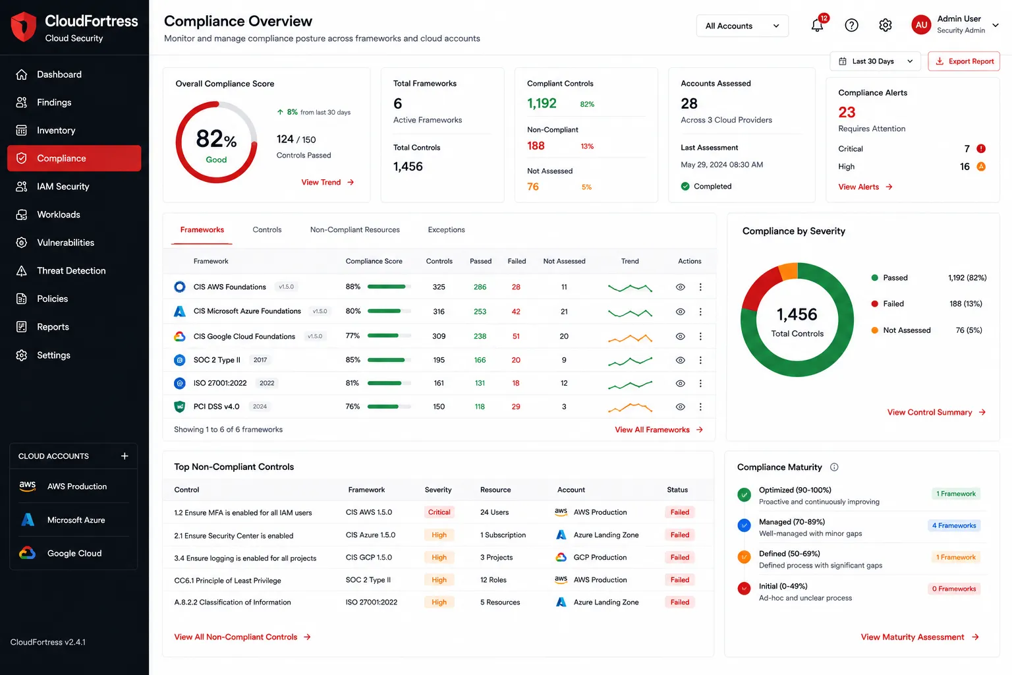Viewport: 1012px width, 675px height.
Task: Open the settings gear in the header
Action: (x=885, y=25)
